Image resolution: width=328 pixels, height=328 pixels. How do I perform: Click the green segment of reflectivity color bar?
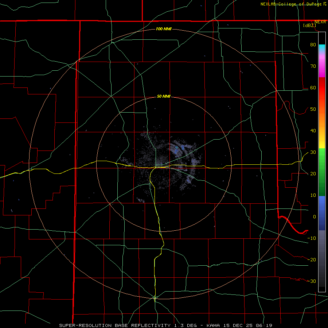pyautogui.click(x=322, y=172)
